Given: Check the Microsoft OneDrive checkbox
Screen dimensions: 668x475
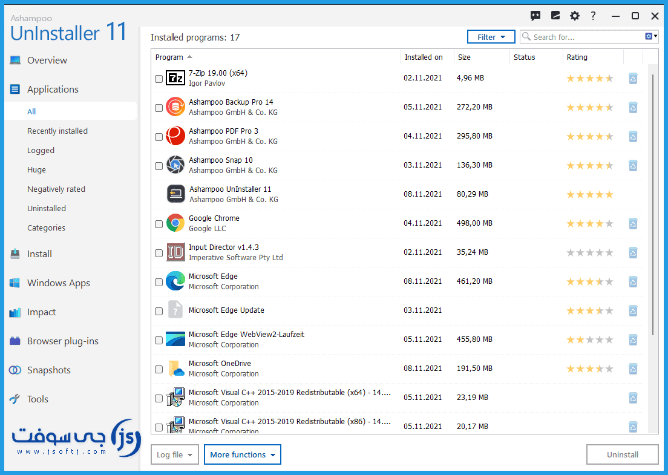Looking at the screenshot, I should (159, 369).
